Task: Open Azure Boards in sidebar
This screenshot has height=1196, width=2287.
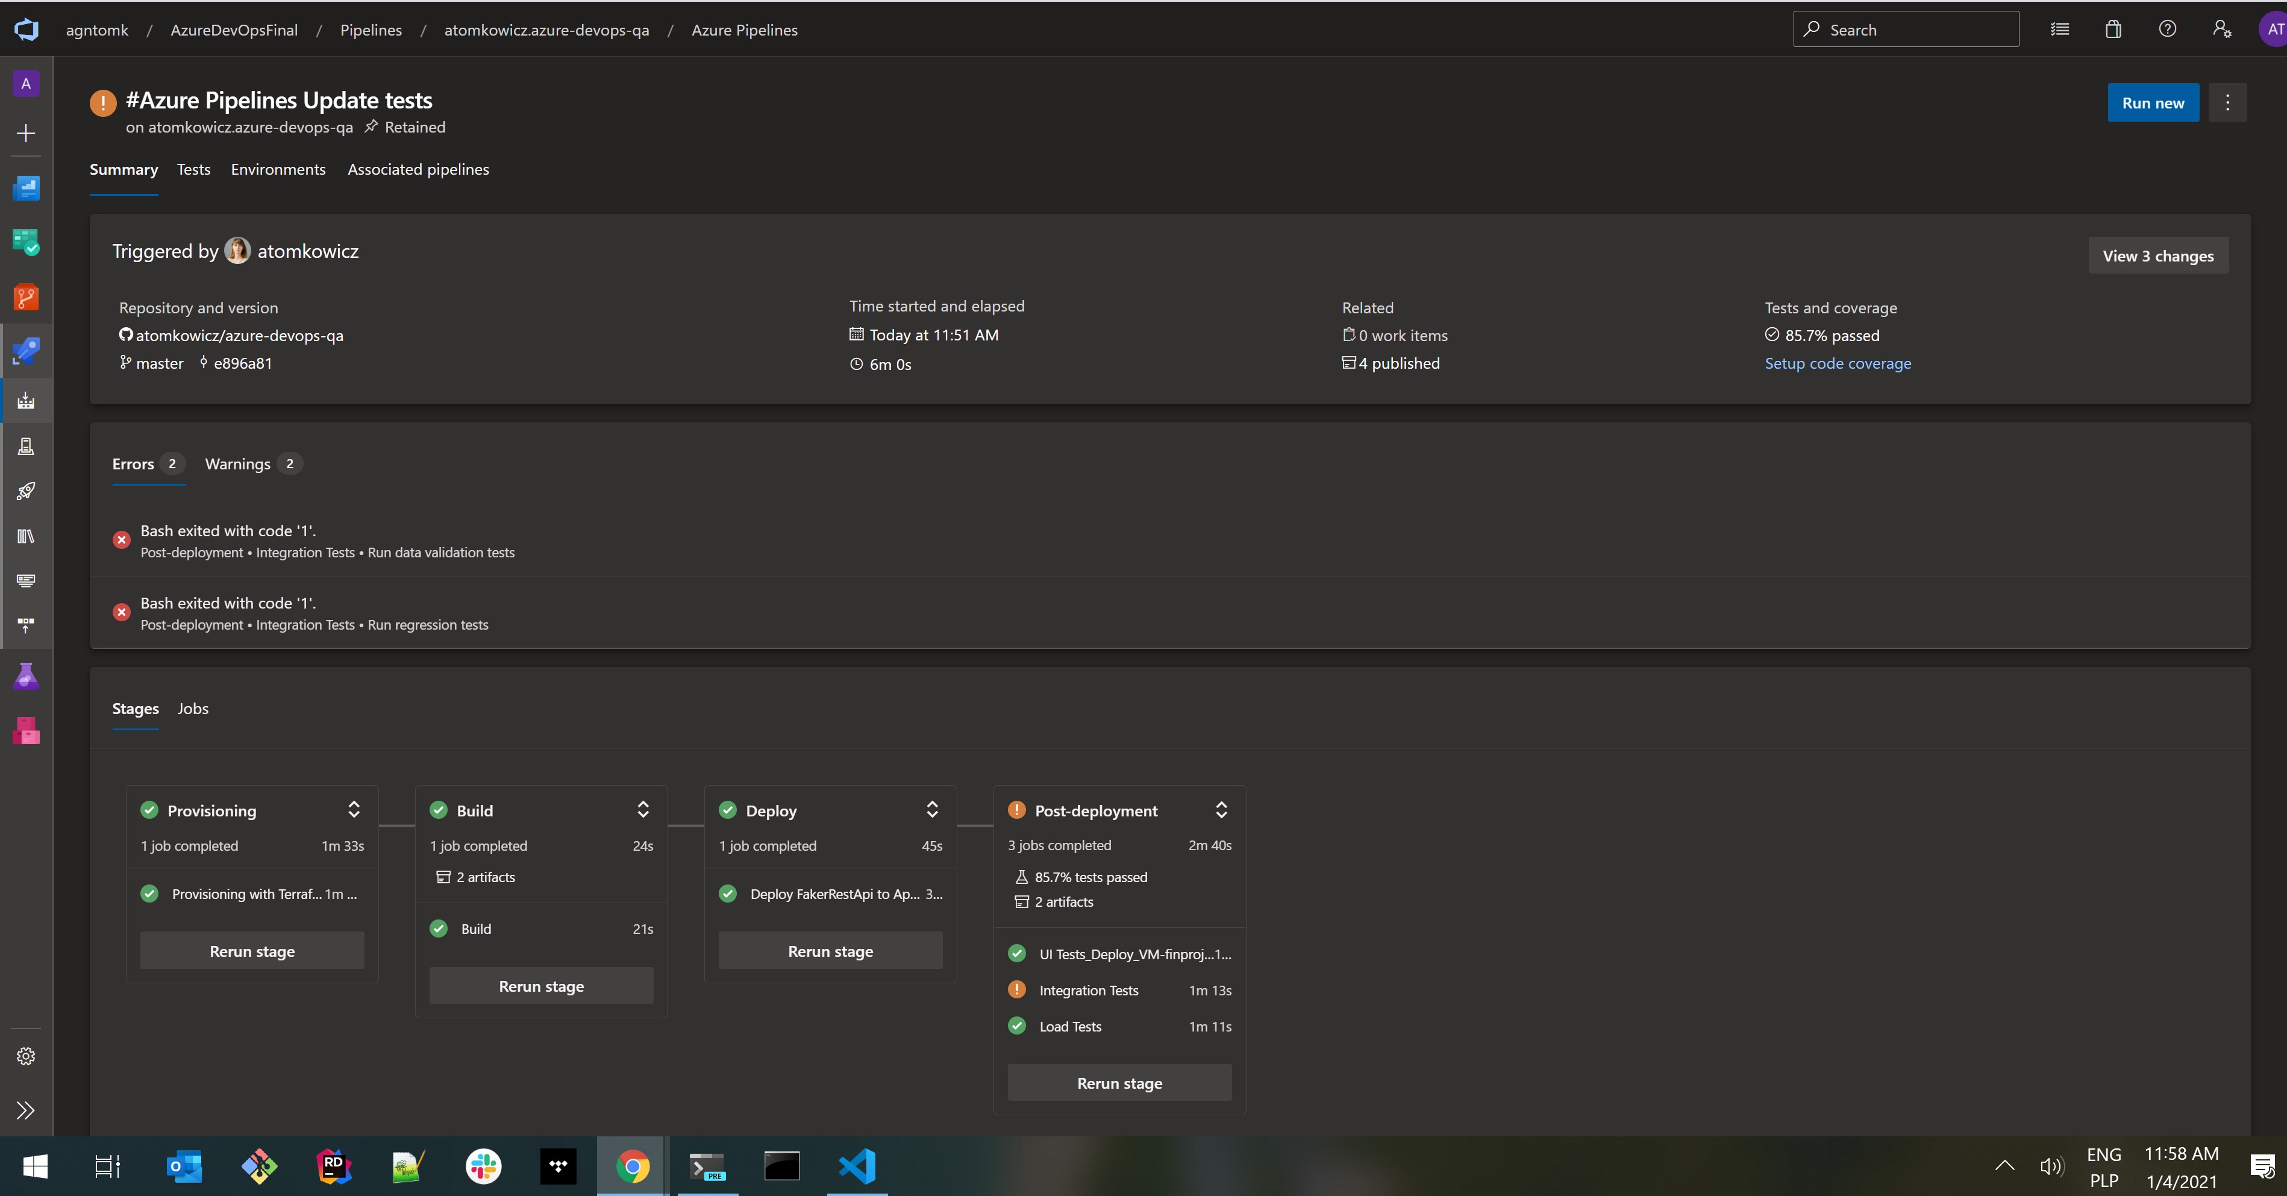Action: click(x=26, y=242)
